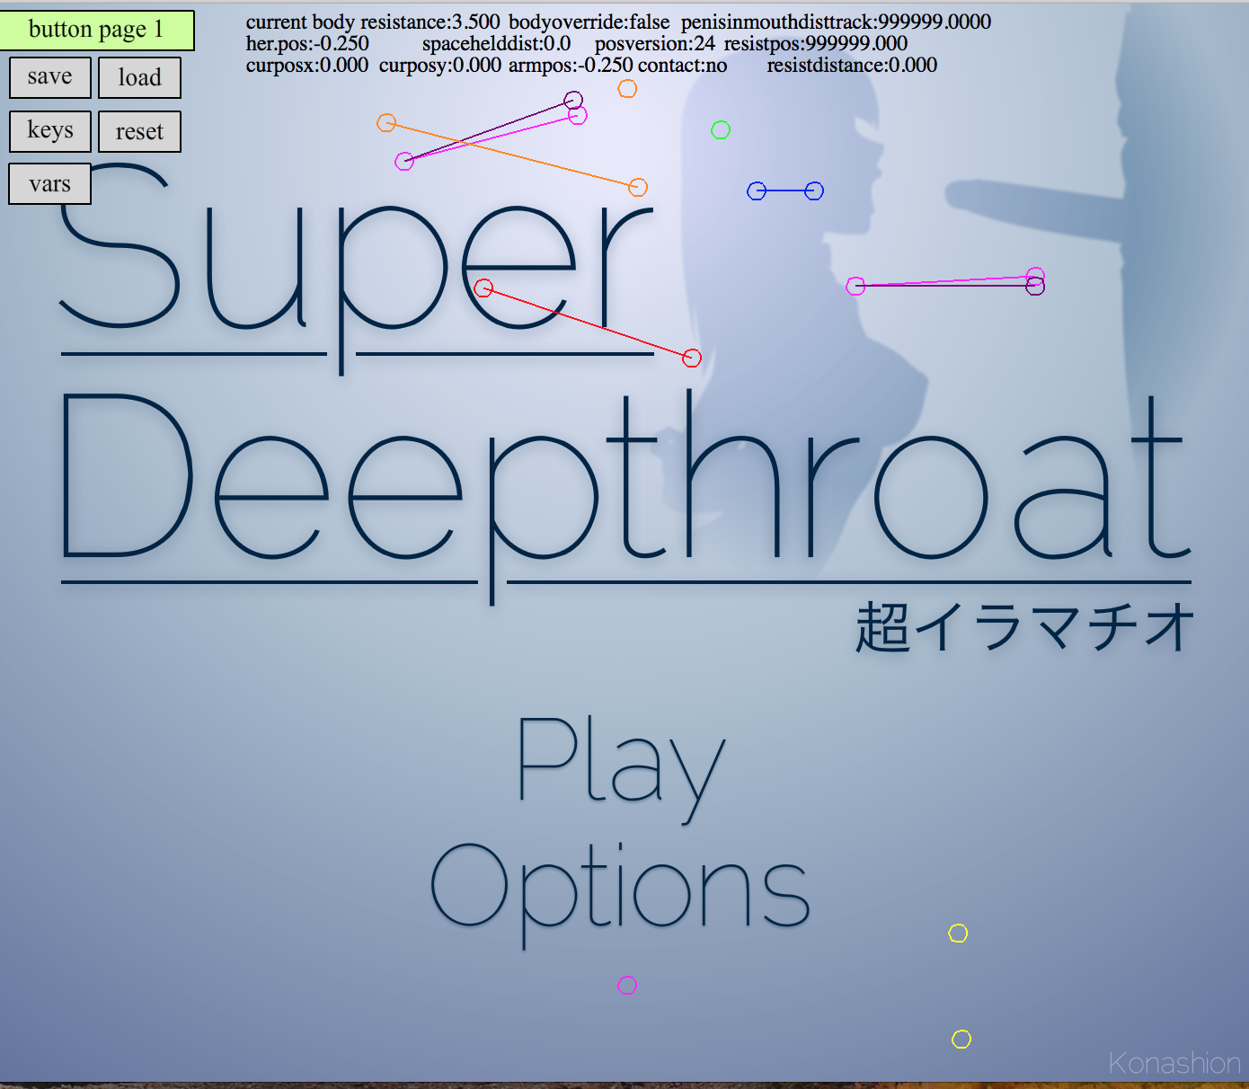Click the unconnected orange circle at top
Viewport: 1249px width, 1089px height.
627,88
